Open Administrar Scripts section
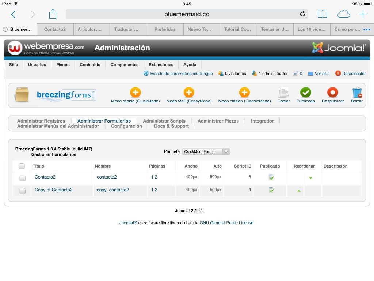The image size is (374, 281). (x=164, y=121)
